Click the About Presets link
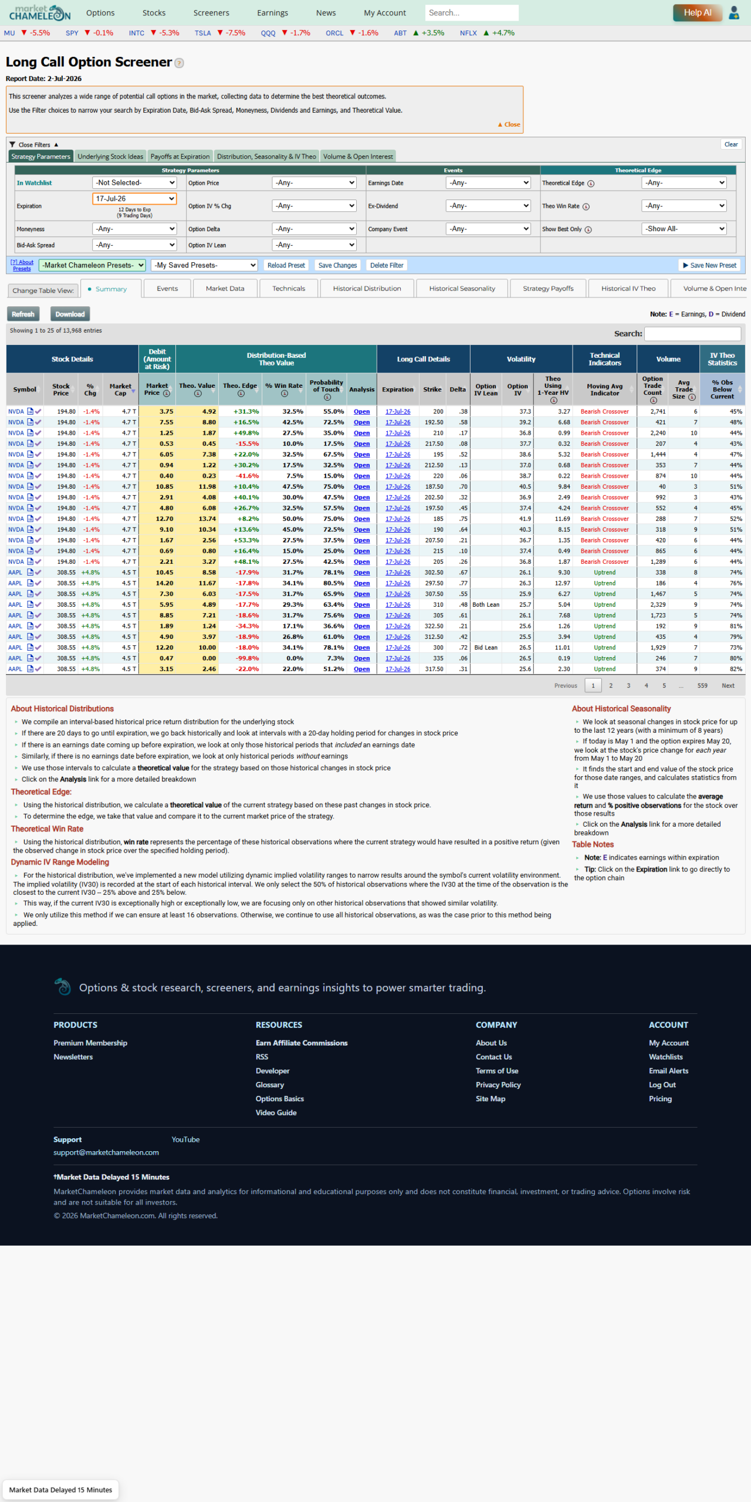 22,265
